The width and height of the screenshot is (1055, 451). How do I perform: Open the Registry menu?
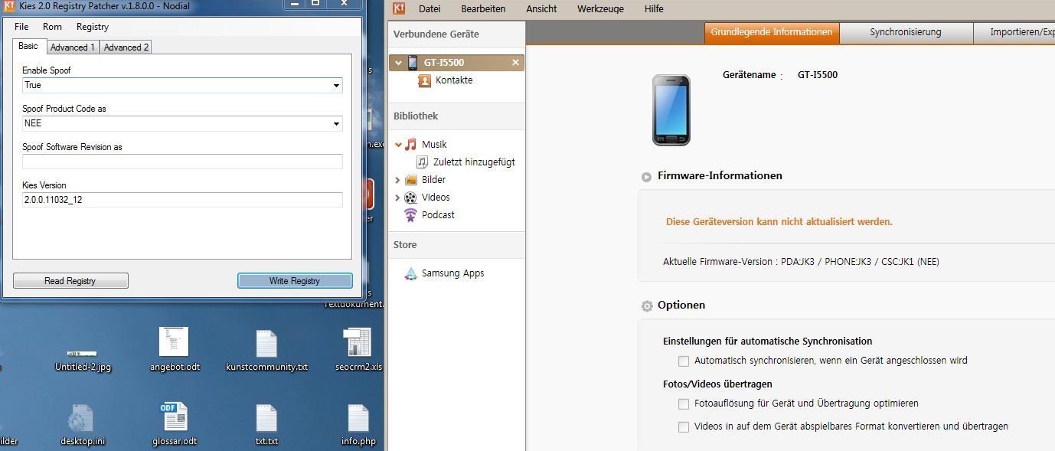pyautogui.click(x=93, y=27)
